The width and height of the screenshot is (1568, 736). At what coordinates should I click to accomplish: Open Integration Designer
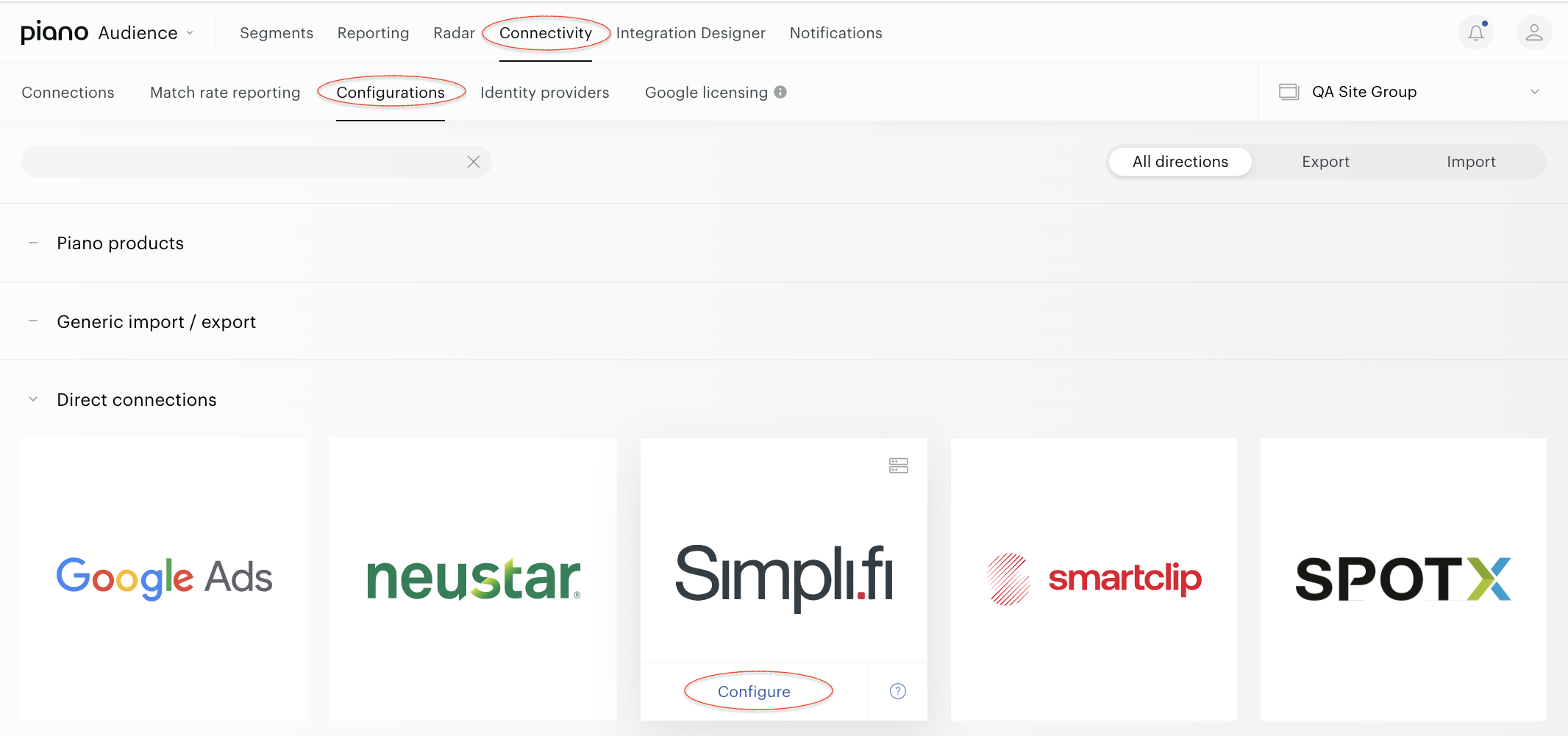(x=691, y=33)
